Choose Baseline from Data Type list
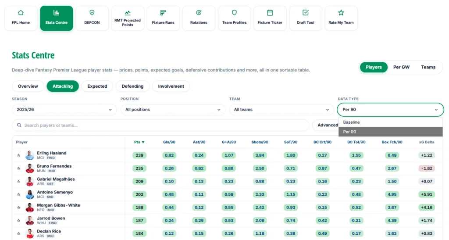 391,122
